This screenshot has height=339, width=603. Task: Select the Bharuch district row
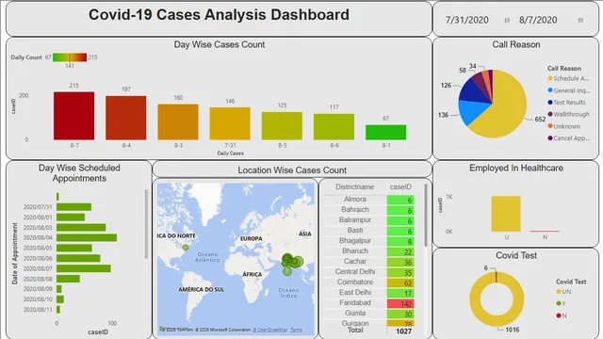369,251
